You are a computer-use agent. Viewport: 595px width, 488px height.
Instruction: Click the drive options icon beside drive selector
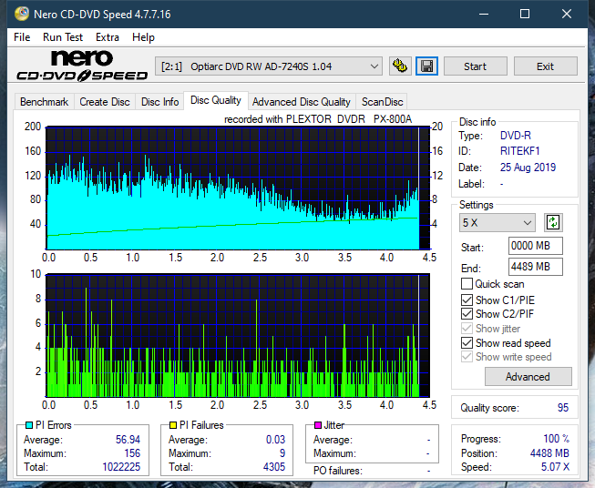(400, 66)
